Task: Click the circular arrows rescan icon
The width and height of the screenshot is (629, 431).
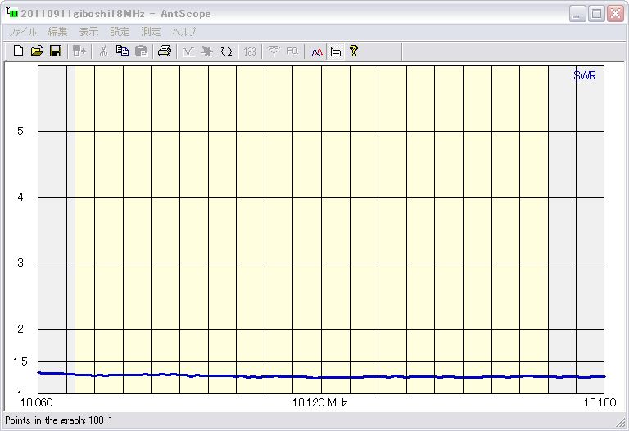Action: (226, 51)
